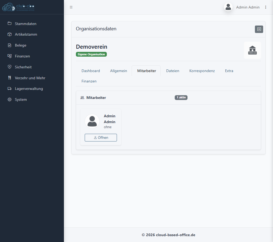Click the Admin Admin username in header
Image resolution: width=273 pixels, height=242 pixels.
click(248, 7)
